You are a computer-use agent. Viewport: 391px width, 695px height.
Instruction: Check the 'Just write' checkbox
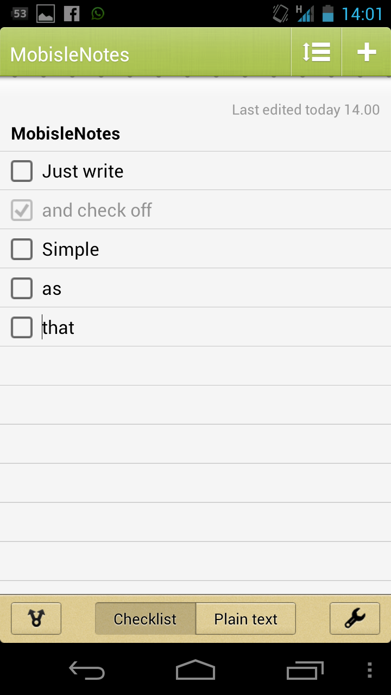(x=22, y=171)
